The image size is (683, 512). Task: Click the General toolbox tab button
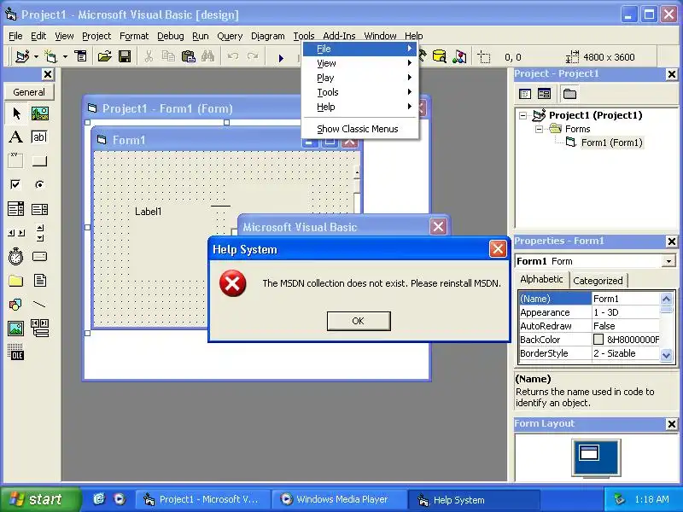pos(29,92)
